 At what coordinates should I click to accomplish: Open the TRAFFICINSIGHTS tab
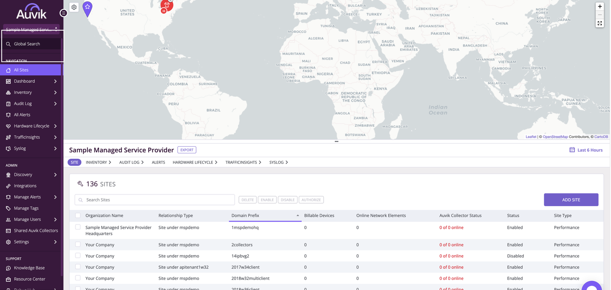243,162
